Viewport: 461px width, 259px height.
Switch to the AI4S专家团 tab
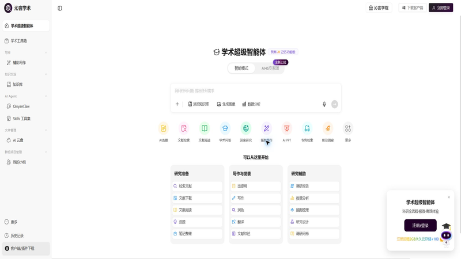coord(270,68)
